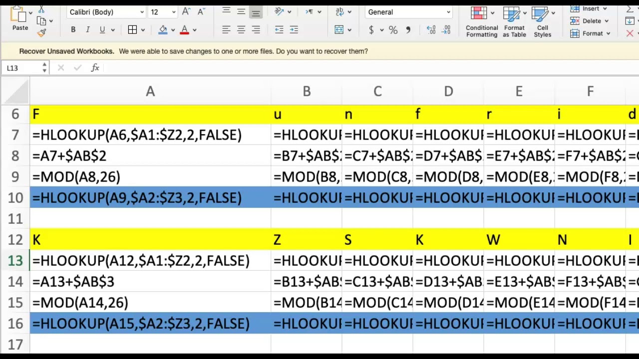This screenshot has height=359, width=639.
Task: Click the Paste clipboard icon
Action: coord(17,13)
